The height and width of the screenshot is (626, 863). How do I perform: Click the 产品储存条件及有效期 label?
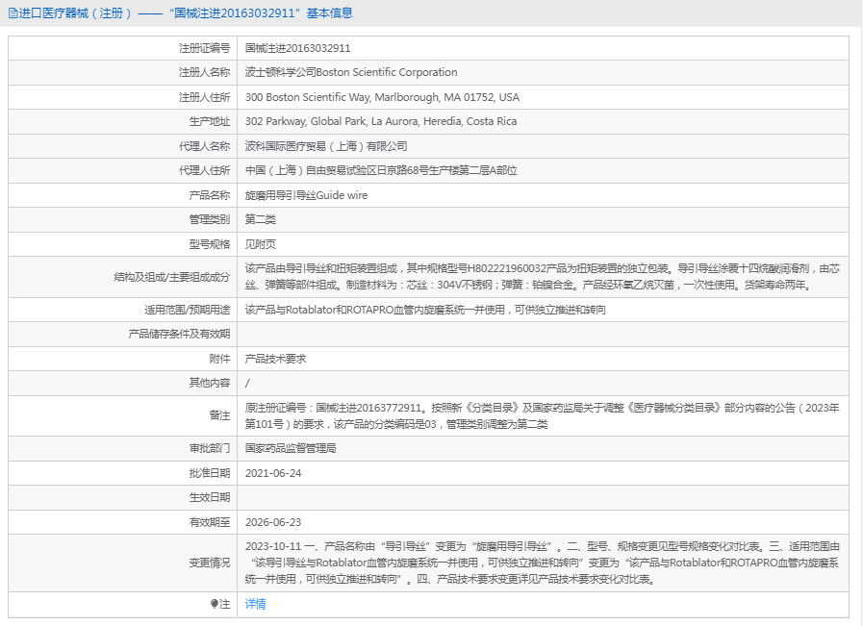pos(179,334)
